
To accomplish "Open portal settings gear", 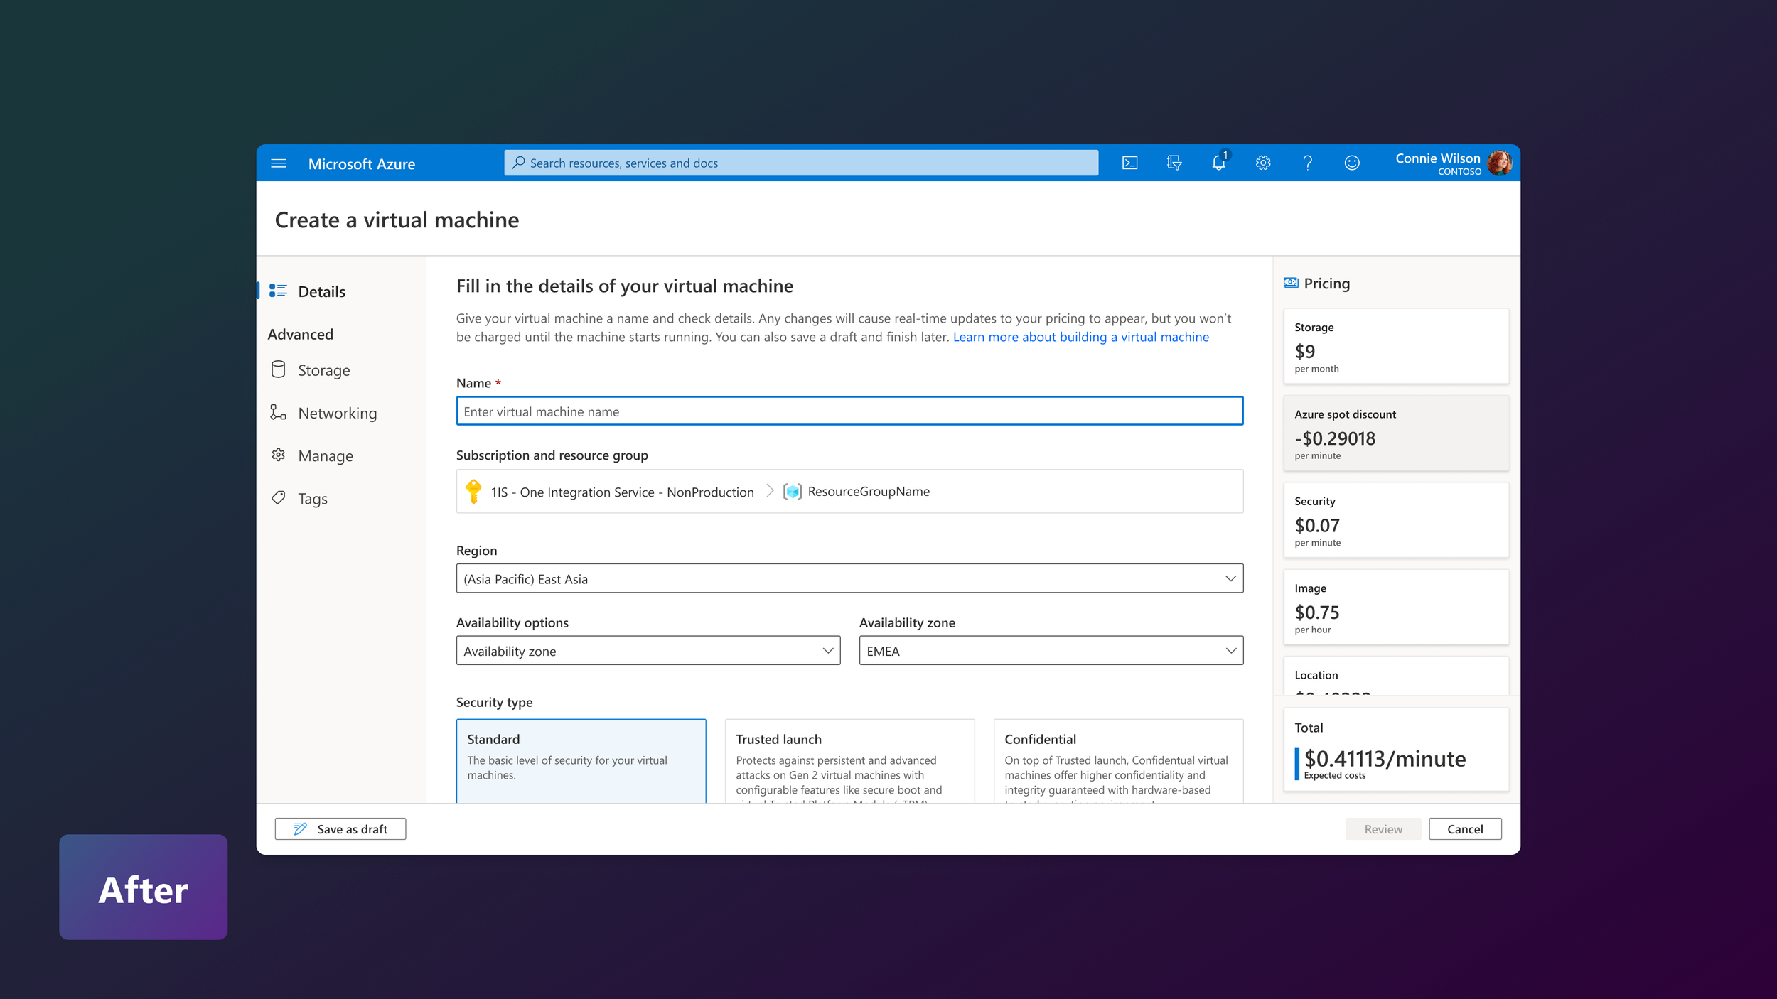I will (1263, 163).
